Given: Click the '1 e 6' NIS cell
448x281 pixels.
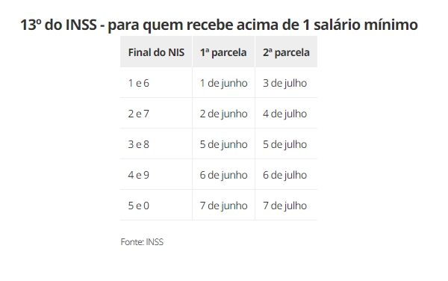Looking at the screenshot, I should (156, 83).
